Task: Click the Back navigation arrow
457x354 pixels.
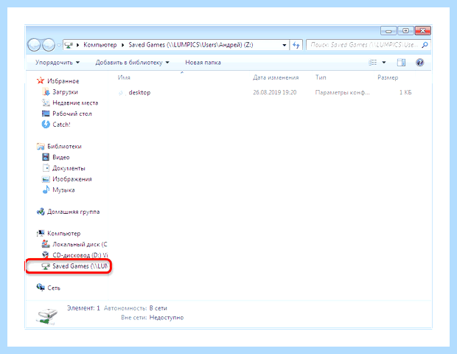Action: 34,45
